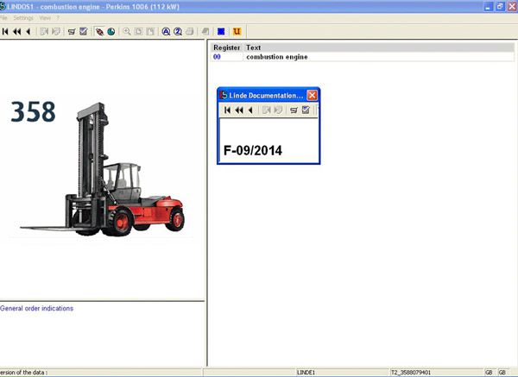The image size is (518, 377).
Task: Click double-arrow rewind icon in main toolbar
Action: tap(17, 31)
